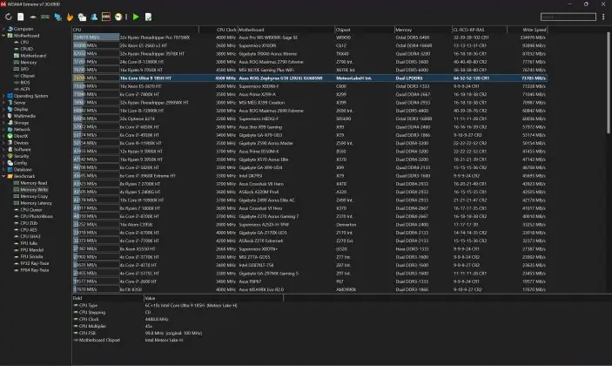
Task: Select Security in the tree
Action: 21,156
